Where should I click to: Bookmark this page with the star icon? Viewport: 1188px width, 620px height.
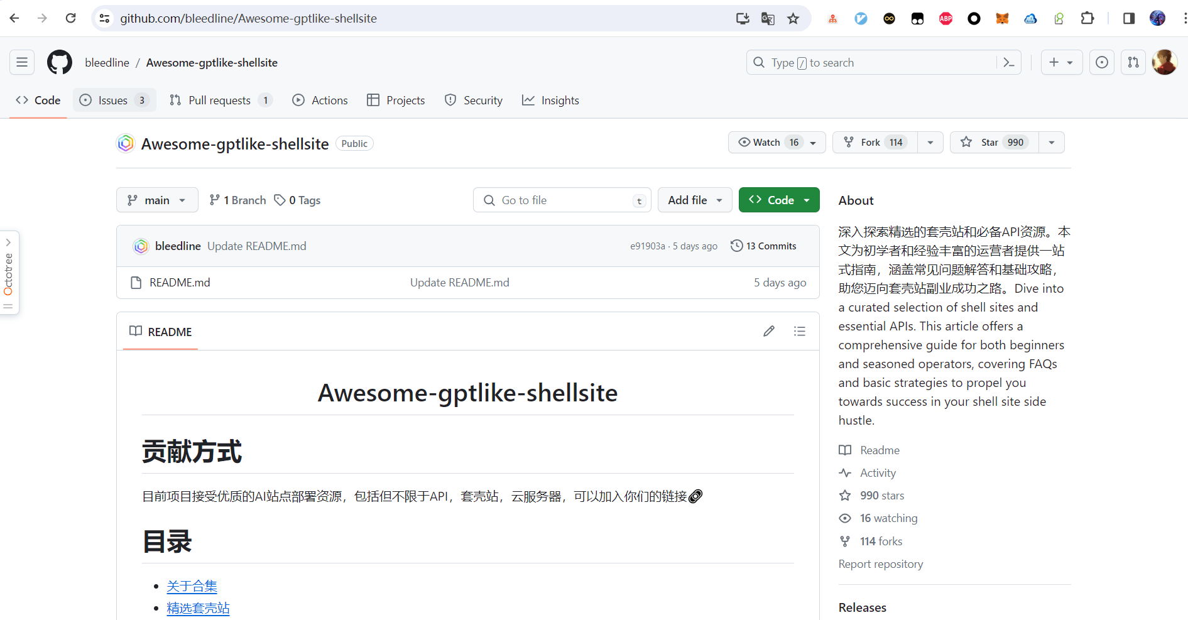(x=793, y=18)
